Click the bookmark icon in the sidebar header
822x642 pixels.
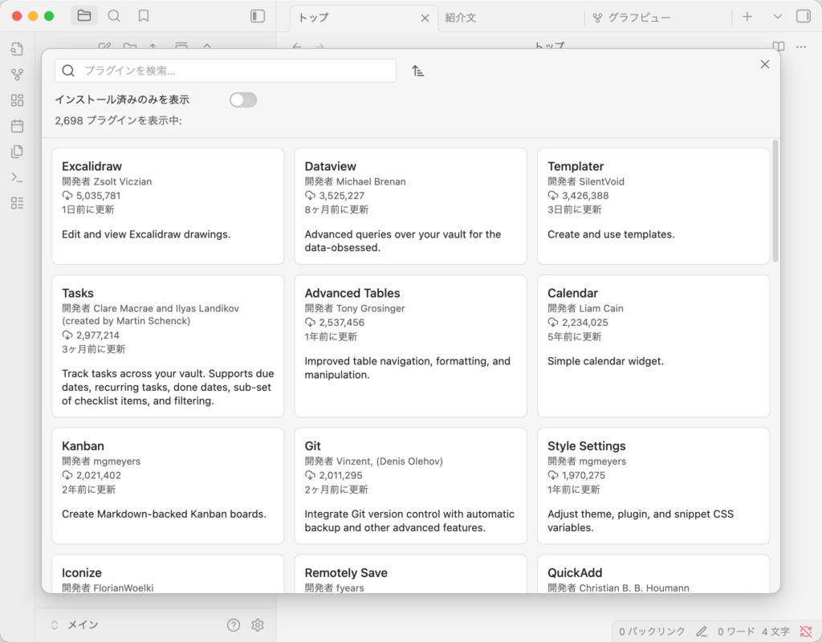coord(144,16)
